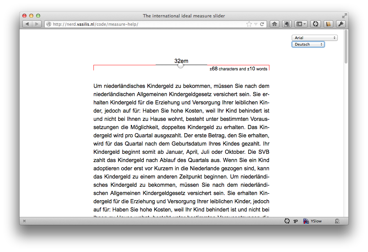Image resolution: width=368 pixels, height=252 pixels.
Task: Click the Greasemonkey icon in the add-on bar
Action: 337,221
